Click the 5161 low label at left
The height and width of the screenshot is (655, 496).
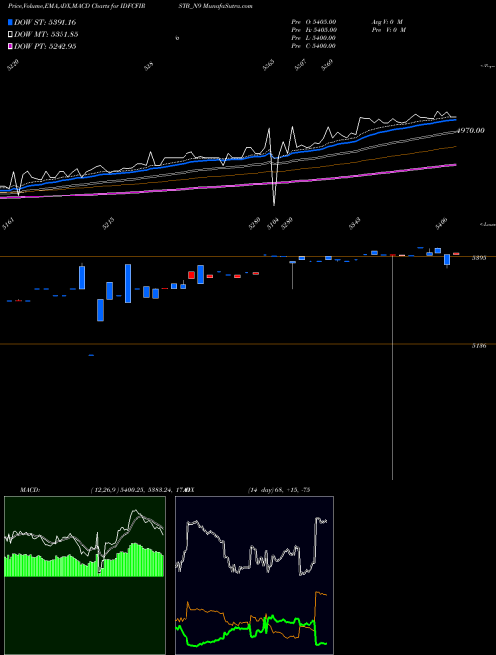pyautogui.click(x=8, y=226)
